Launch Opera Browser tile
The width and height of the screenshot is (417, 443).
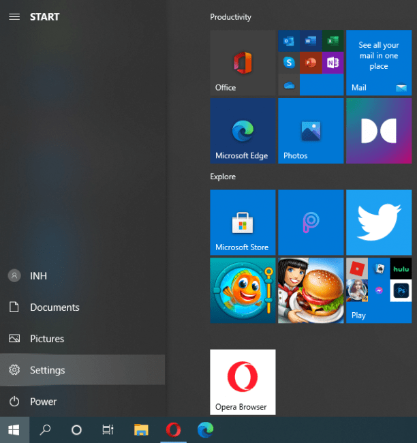click(x=243, y=382)
